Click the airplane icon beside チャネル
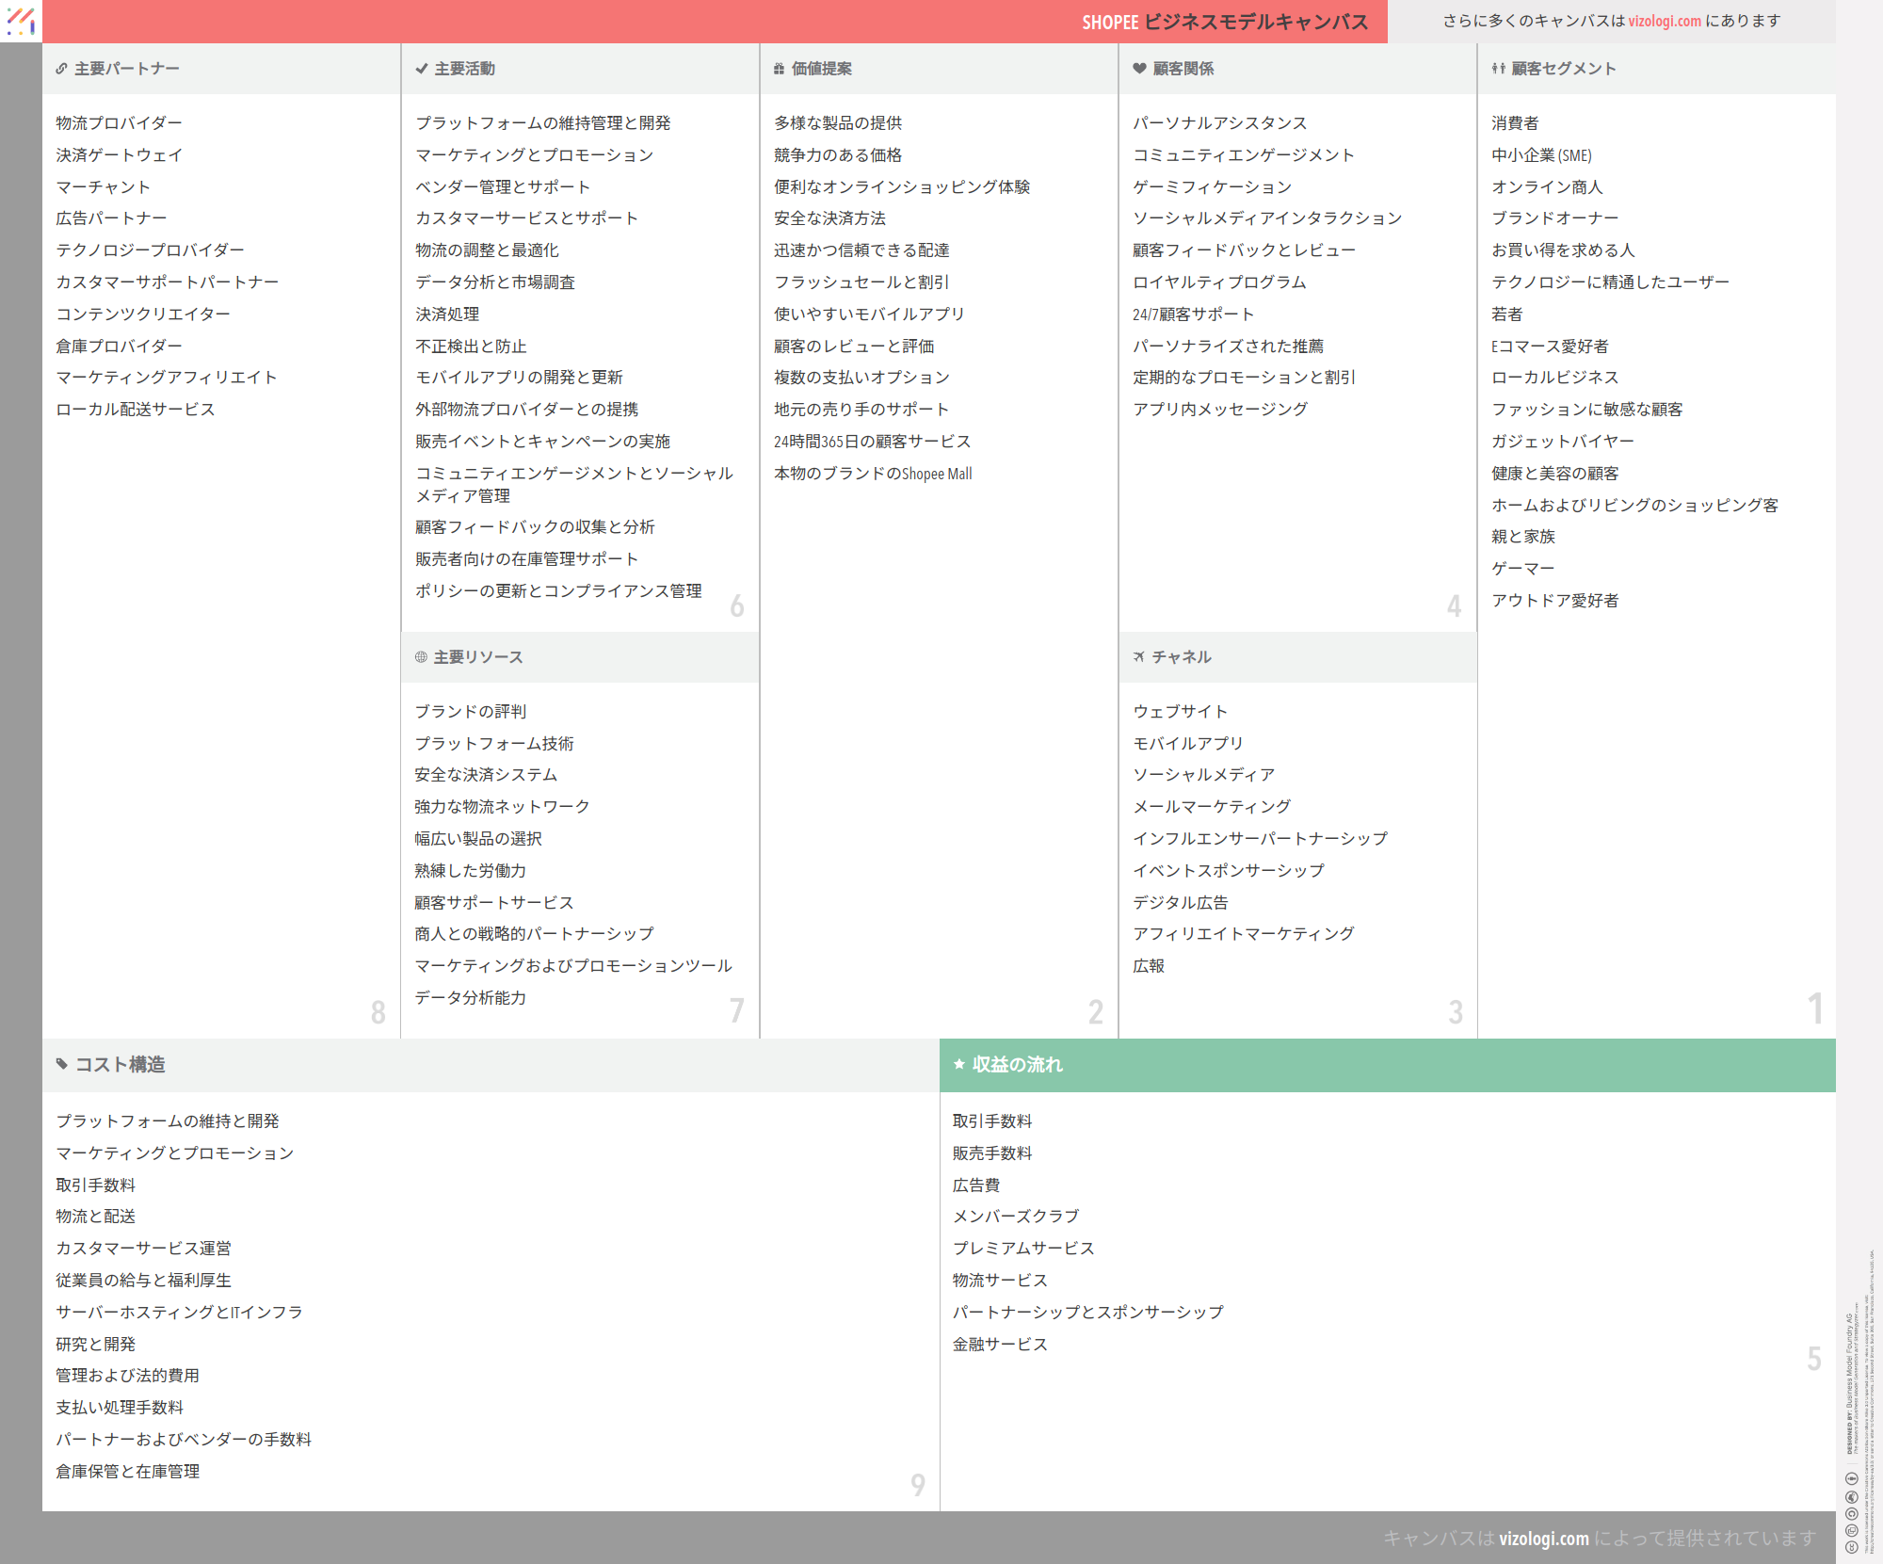The width and height of the screenshot is (1883, 1564). click(1139, 657)
